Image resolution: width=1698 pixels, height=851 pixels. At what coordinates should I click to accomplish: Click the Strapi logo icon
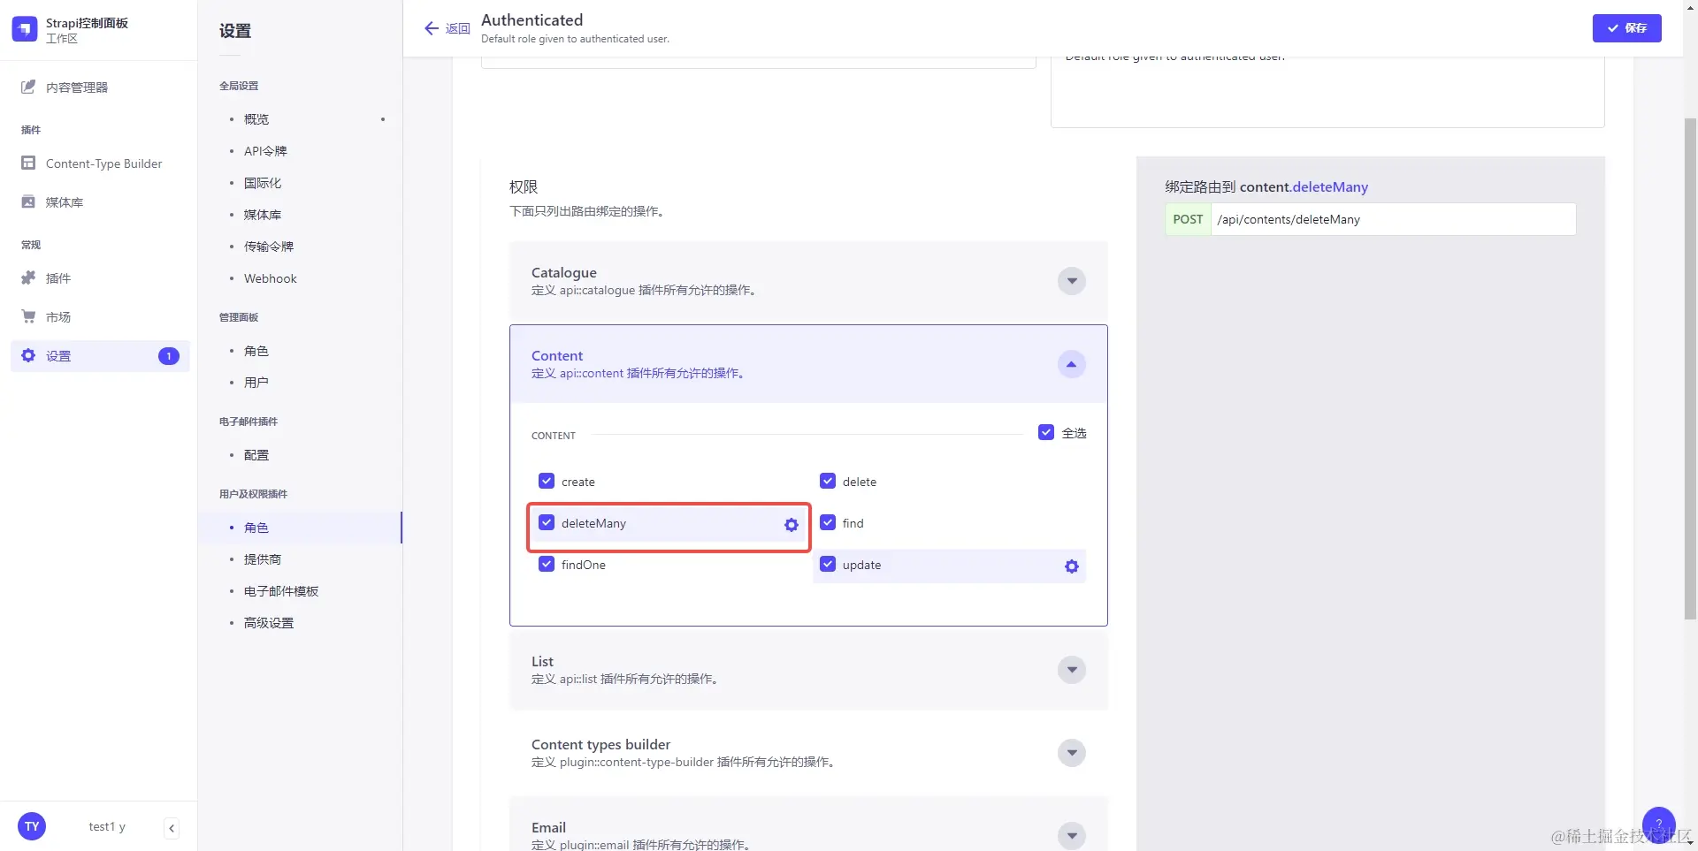(25, 29)
